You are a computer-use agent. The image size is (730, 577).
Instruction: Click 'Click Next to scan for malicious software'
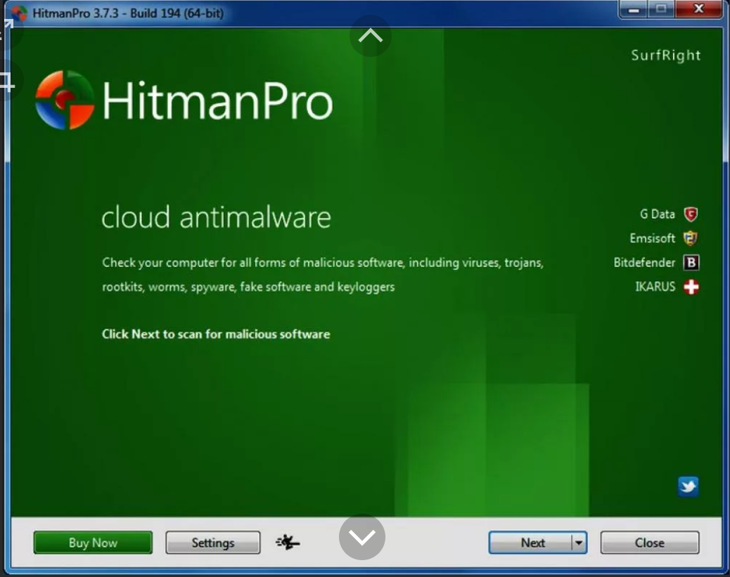pyautogui.click(x=216, y=334)
